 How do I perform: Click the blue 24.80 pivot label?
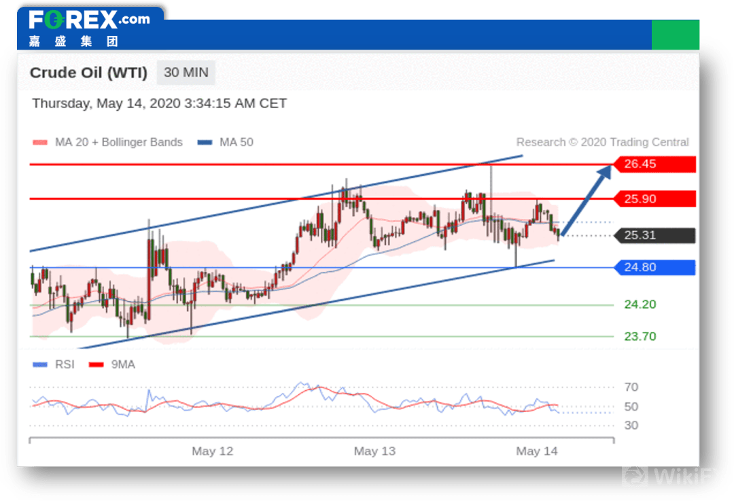[x=654, y=267]
